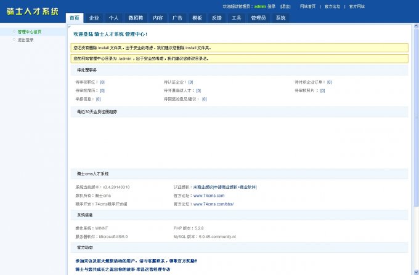Open the 待审核简历 [0] count link
This screenshot has width=419, height=275.
pos(102,90)
